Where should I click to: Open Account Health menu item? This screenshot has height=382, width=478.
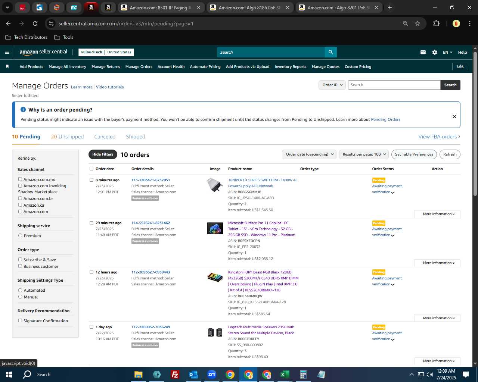tap(171, 67)
